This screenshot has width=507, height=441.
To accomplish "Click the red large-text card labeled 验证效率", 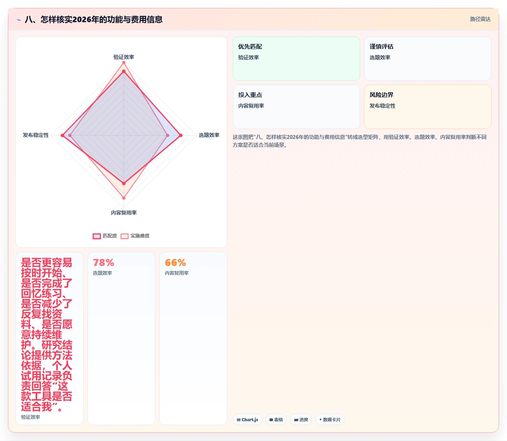I will pos(50,338).
